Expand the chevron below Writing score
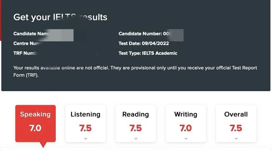Screen dimensions: 273x151 (186, 138)
